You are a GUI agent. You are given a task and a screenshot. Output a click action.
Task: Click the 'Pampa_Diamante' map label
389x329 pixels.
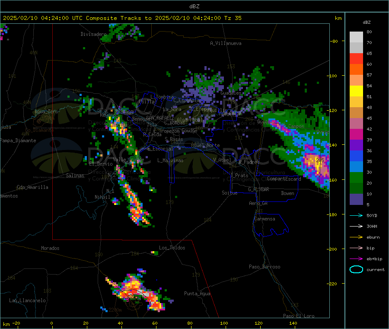click(x=18, y=141)
